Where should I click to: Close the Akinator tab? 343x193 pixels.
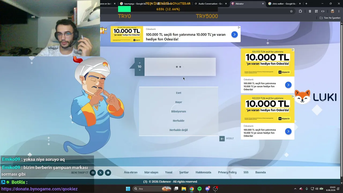click(263, 4)
